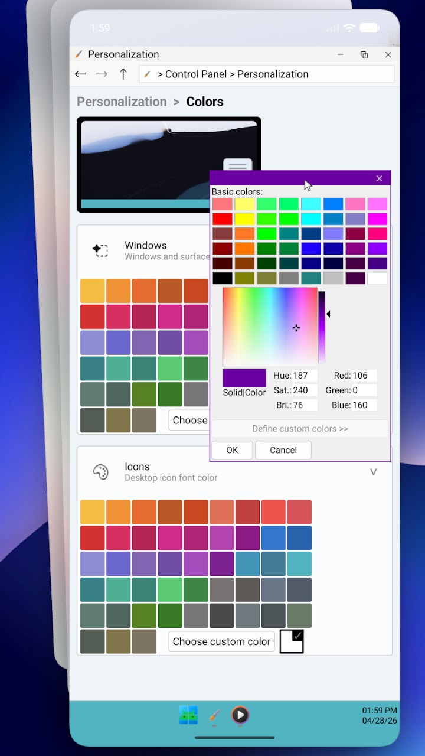Screen dimensions: 425x756
Task: Click the Personalization brush icon in taskbar
Action: pyautogui.click(x=215, y=716)
